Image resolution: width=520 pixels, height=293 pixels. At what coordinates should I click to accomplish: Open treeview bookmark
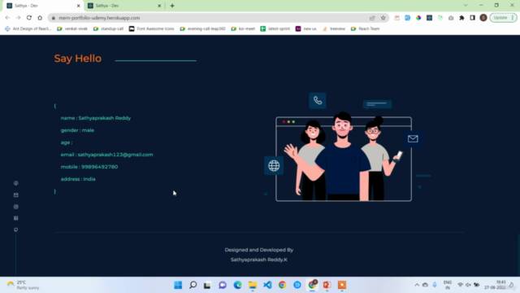[334, 29]
